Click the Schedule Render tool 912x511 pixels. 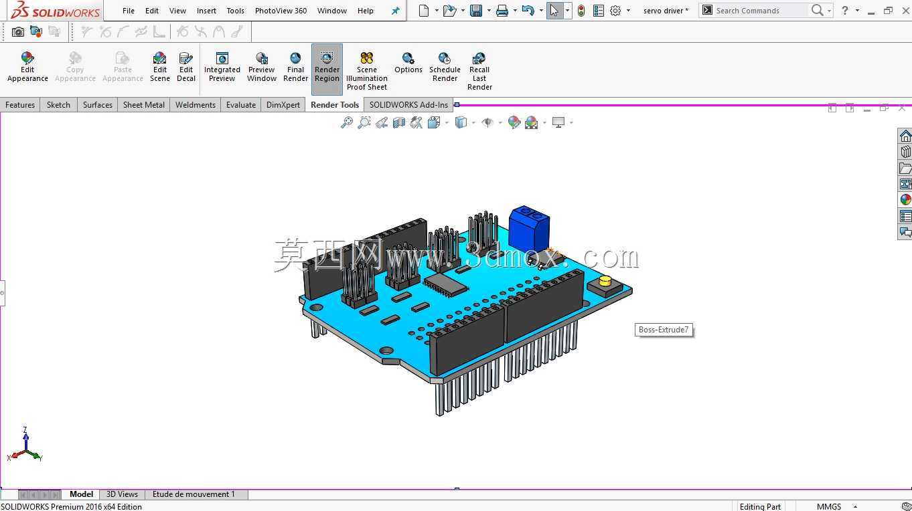click(x=445, y=68)
